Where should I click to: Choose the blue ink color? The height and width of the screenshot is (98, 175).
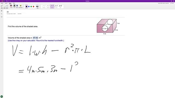coord(29,7)
